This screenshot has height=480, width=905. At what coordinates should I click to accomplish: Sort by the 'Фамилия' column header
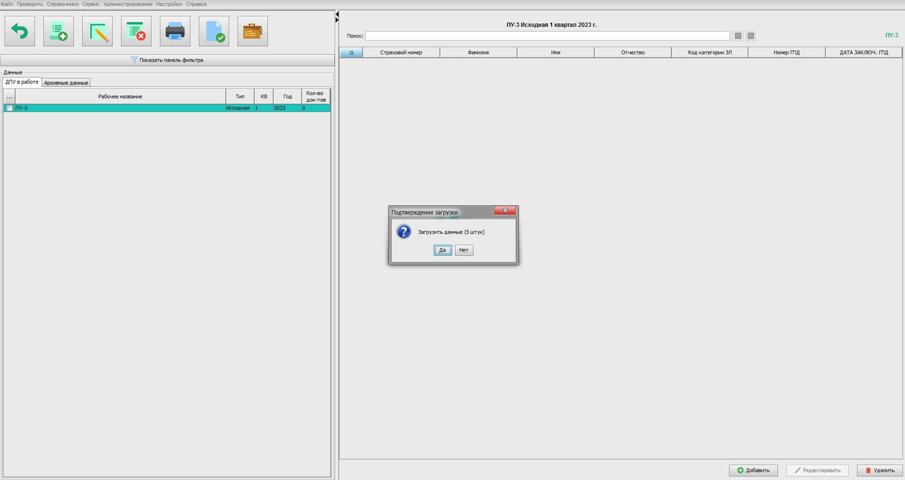click(x=478, y=53)
